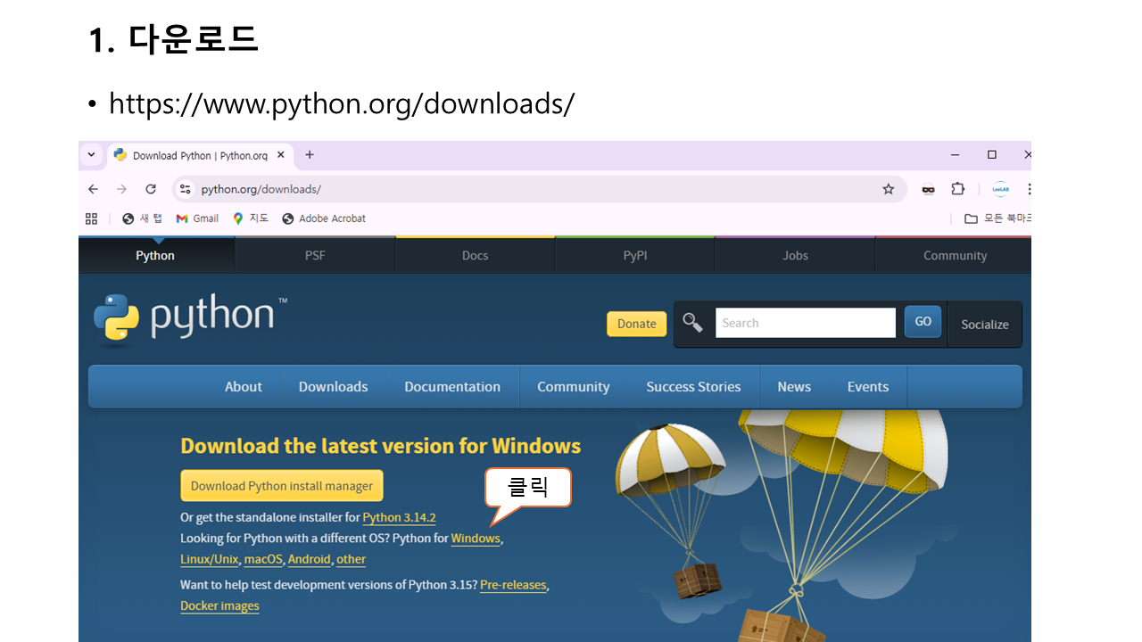Click the magnifying glass search icon
This screenshot has width=1142, height=642.
click(x=692, y=323)
